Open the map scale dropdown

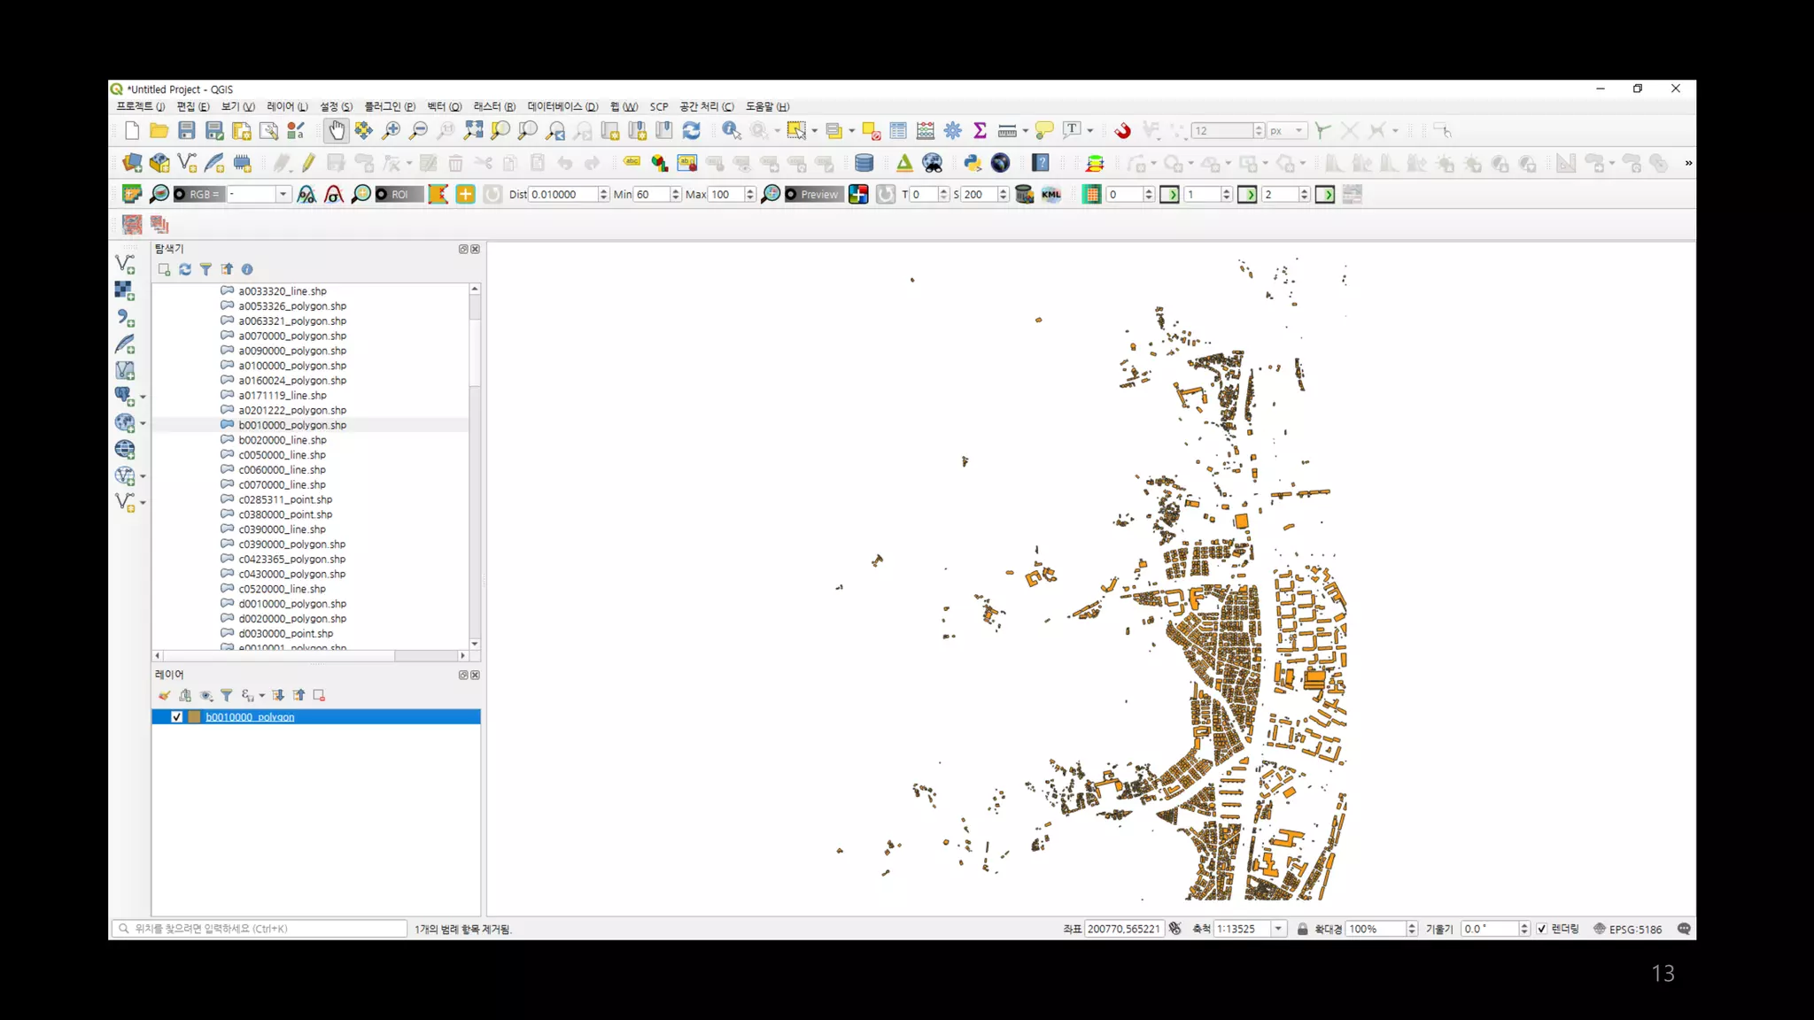pyautogui.click(x=1278, y=929)
